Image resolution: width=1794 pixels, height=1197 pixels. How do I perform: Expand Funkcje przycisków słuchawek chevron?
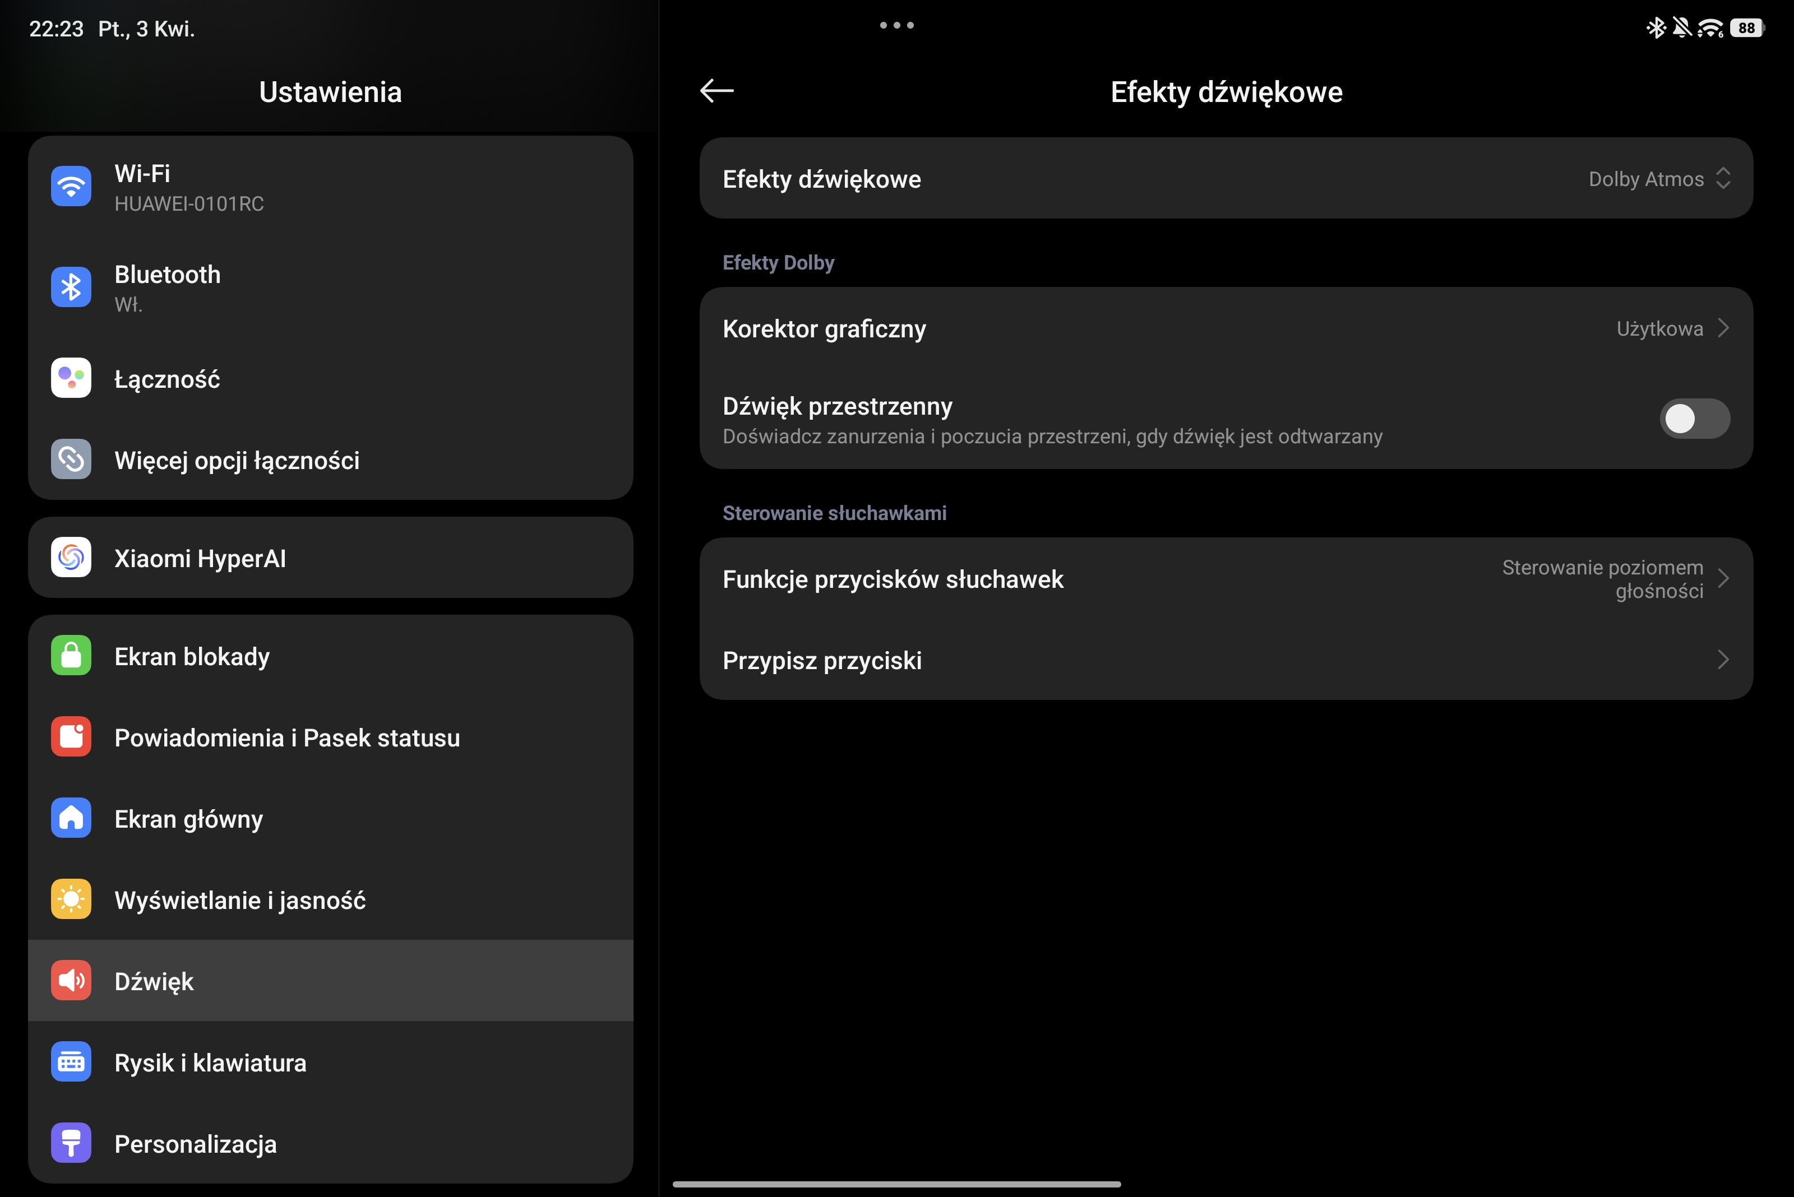[x=1723, y=579]
